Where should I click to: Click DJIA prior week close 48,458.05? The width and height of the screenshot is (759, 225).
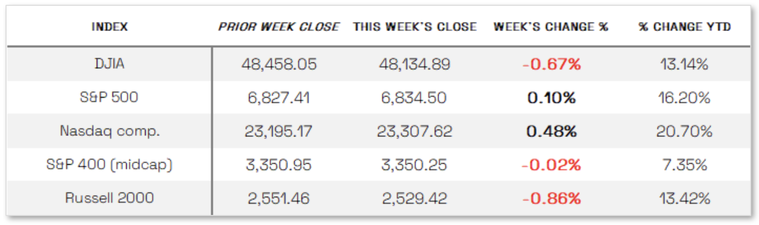point(279,64)
